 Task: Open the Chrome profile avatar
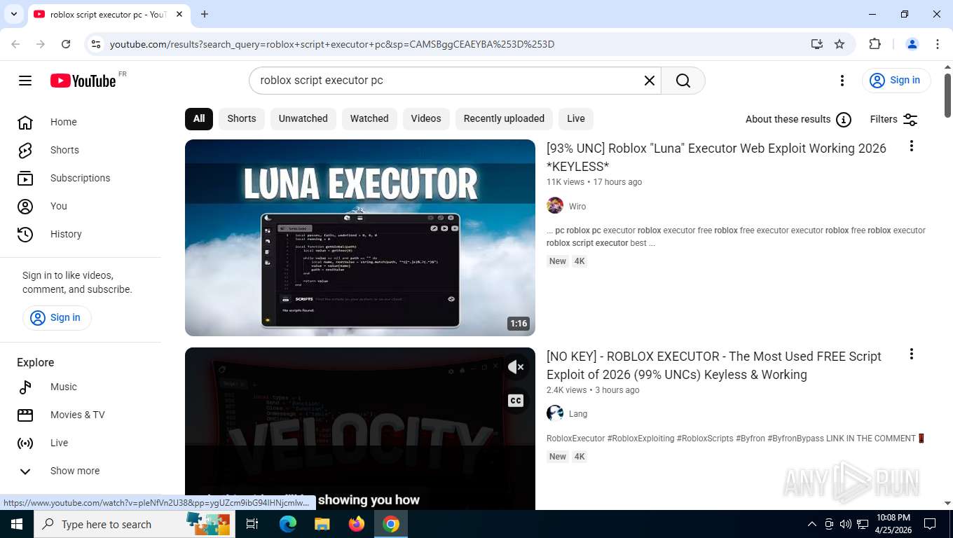912,44
